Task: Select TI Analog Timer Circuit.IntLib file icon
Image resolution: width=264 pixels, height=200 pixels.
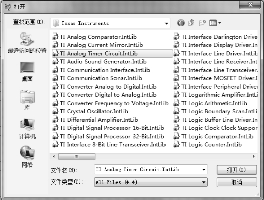Action: (x=55, y=53)
